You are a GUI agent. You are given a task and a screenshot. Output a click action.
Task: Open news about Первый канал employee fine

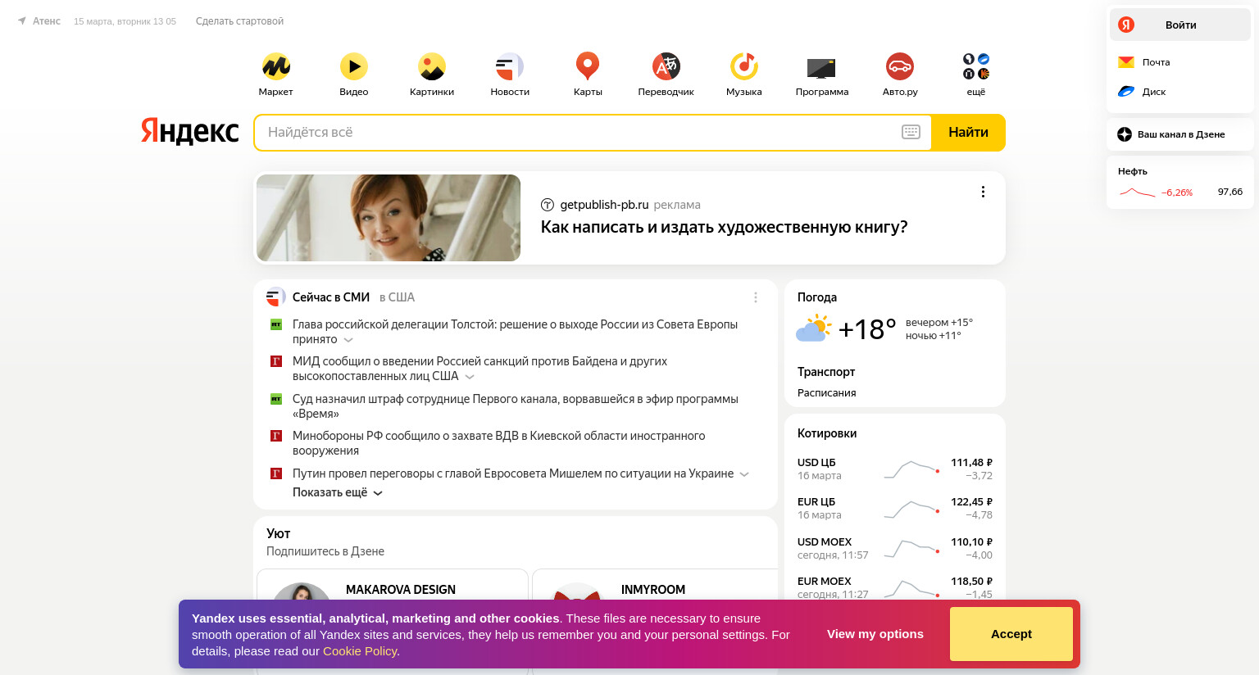pyautogui.click(x=516, y=406)
